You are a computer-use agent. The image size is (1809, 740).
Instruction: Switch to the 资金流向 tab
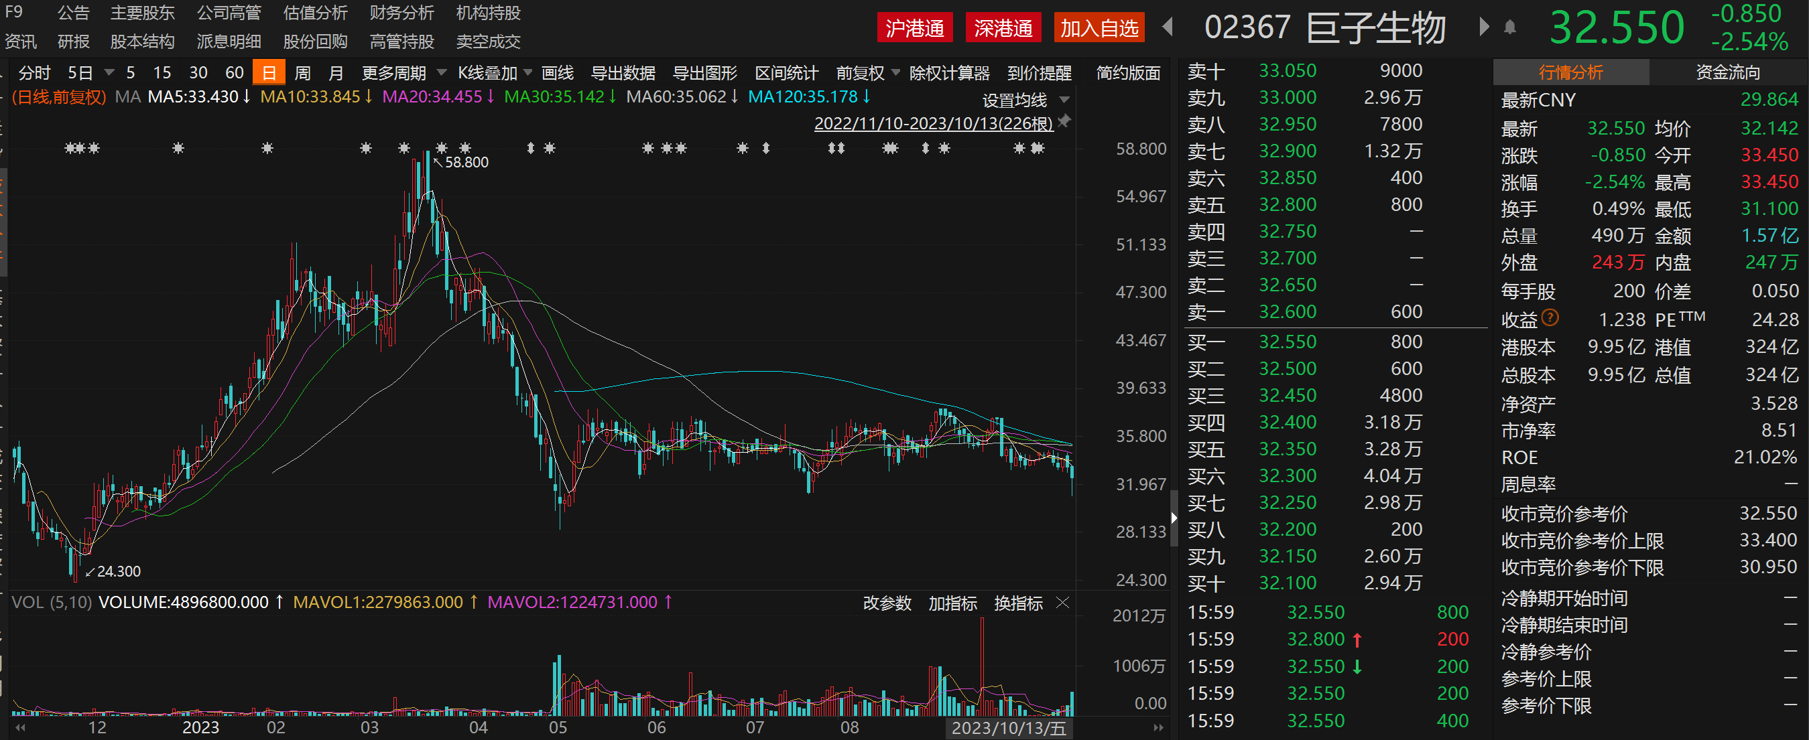(1727, 72)
